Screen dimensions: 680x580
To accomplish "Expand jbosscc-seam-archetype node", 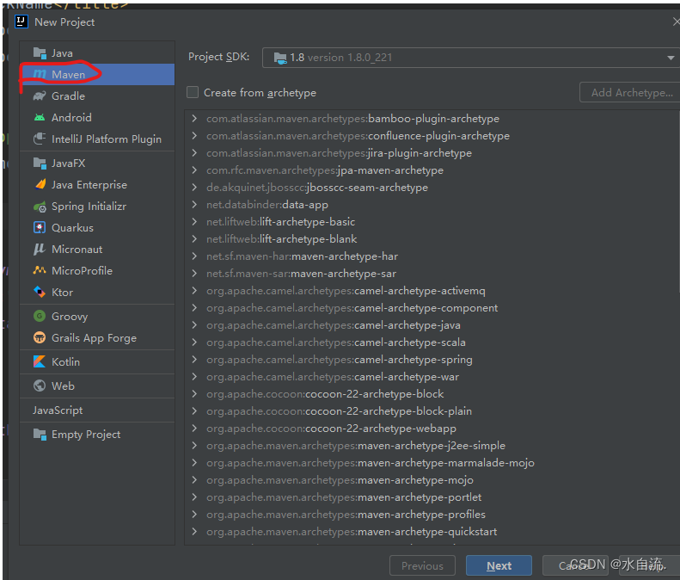I will (194, 187).
